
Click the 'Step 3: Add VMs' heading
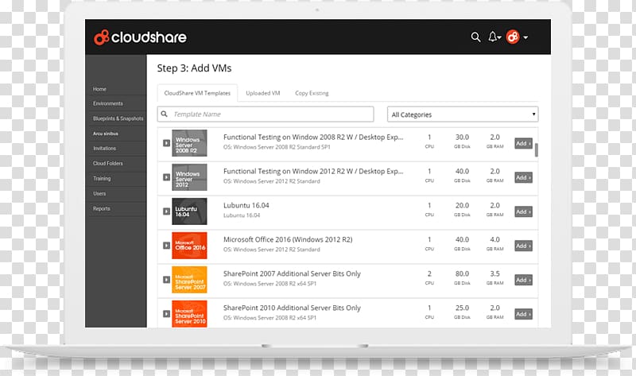point(194,68)
